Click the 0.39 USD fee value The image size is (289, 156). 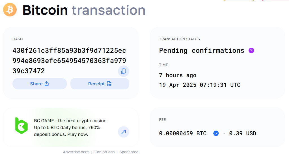coord(243,133)
